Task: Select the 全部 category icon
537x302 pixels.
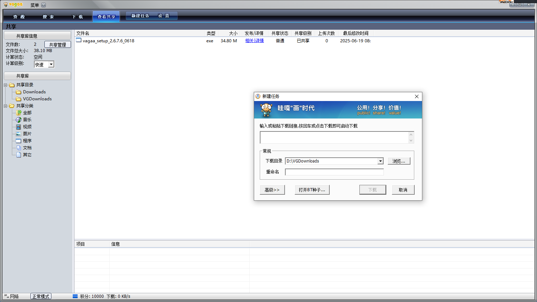Action: (19, 113)
